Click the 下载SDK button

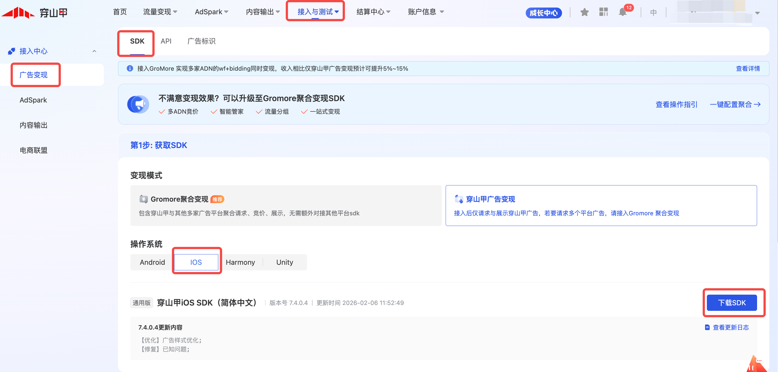pyautogui.click(x=731, y=302)
